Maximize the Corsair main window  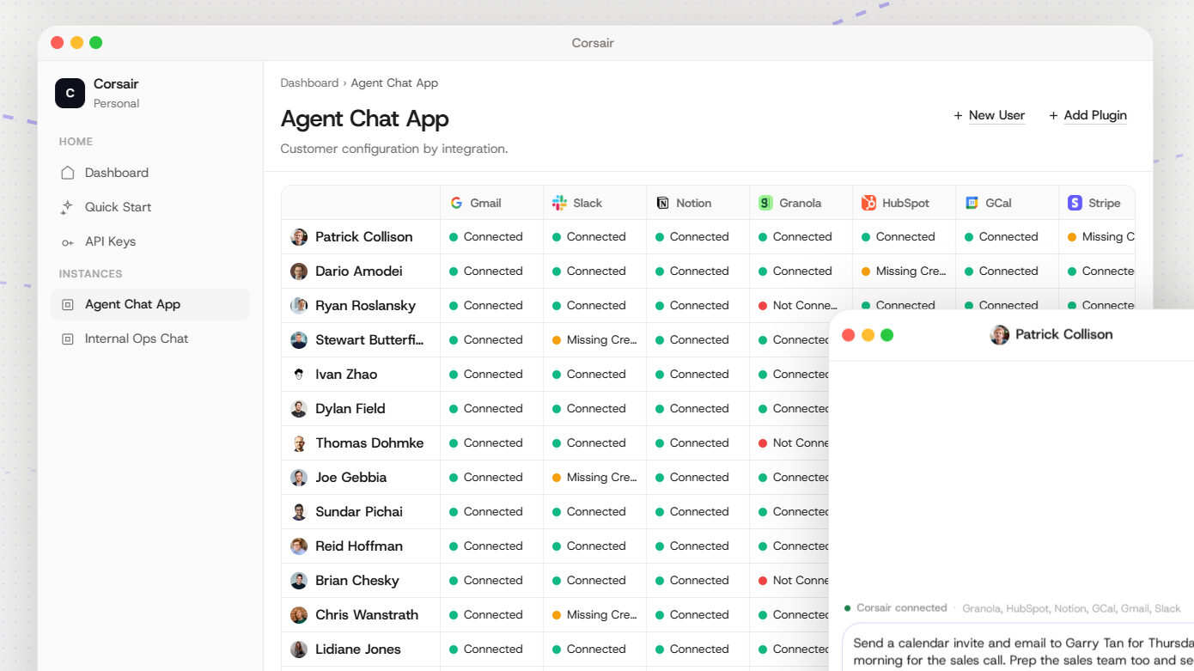click(96, 42)
